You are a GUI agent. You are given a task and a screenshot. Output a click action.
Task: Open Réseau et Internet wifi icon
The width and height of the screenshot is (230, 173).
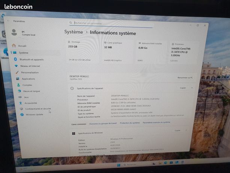(16, 66)
